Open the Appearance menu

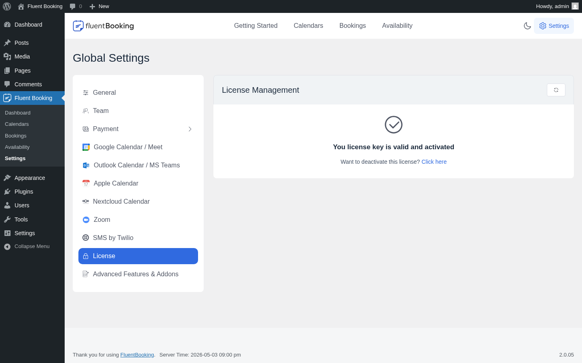(x=32, y=178)
